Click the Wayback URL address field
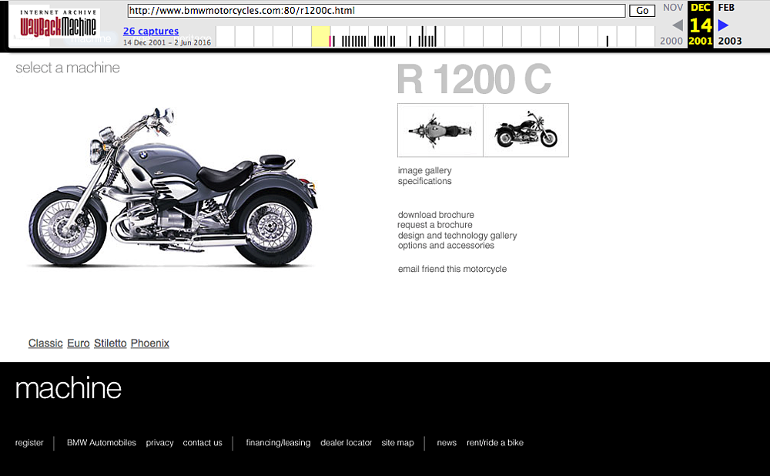 (377, 10)
